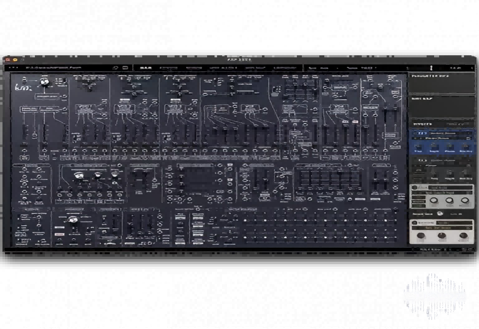Click the undo arrow icon beside the preset name
Image resolution: width=479 pixels, height=329 pixels.
(x=115, y=68)
